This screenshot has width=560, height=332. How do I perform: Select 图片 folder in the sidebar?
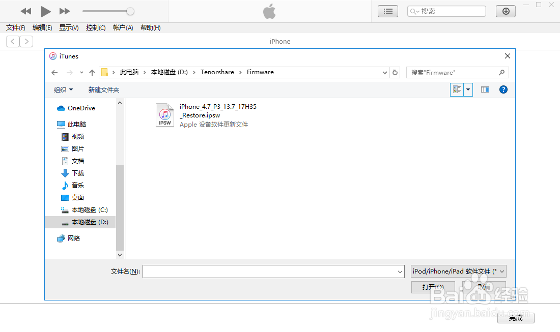tap(73, 149)
